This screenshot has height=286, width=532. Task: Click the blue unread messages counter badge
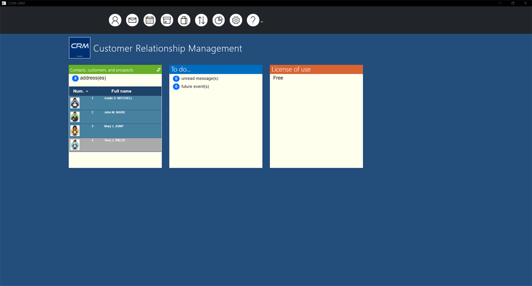[176, 78]
